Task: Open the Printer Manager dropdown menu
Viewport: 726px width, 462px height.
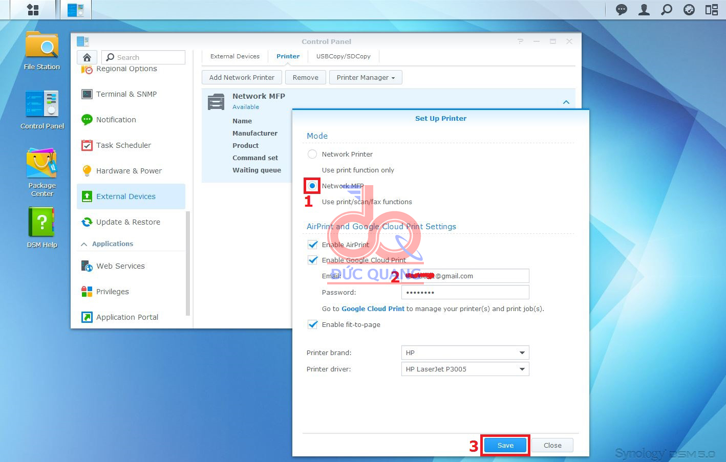Action: (x=366, y=77)
